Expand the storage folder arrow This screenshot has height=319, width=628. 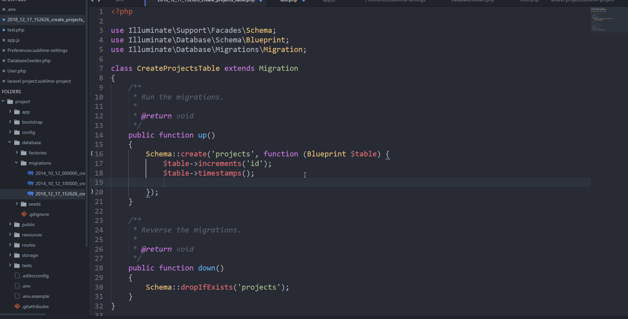tap(10, 255)
